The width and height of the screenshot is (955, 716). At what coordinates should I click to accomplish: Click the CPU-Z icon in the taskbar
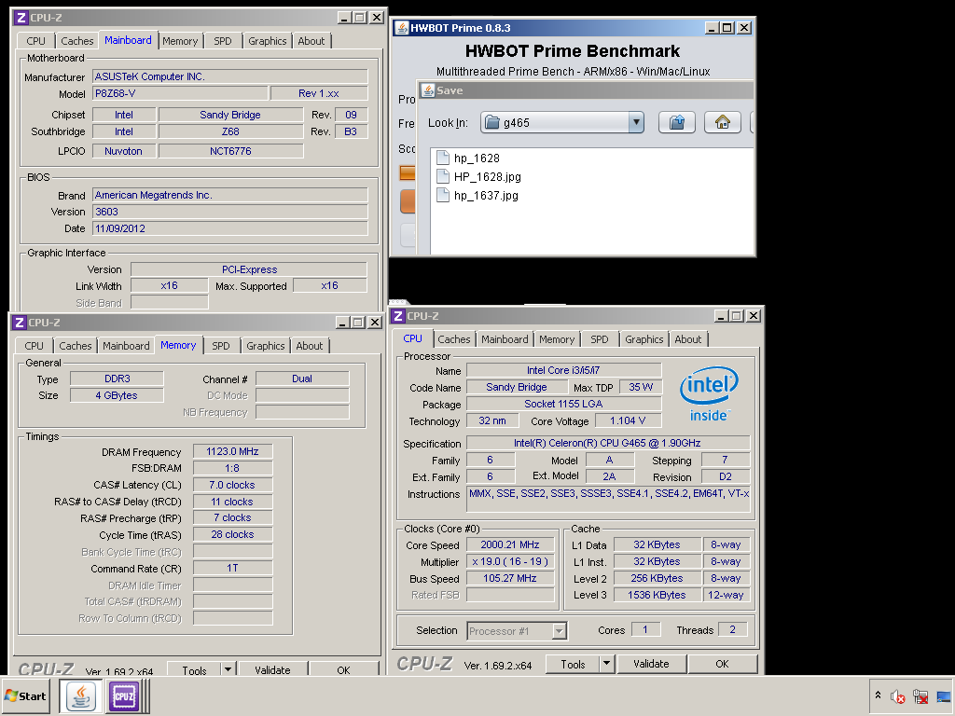124,695
